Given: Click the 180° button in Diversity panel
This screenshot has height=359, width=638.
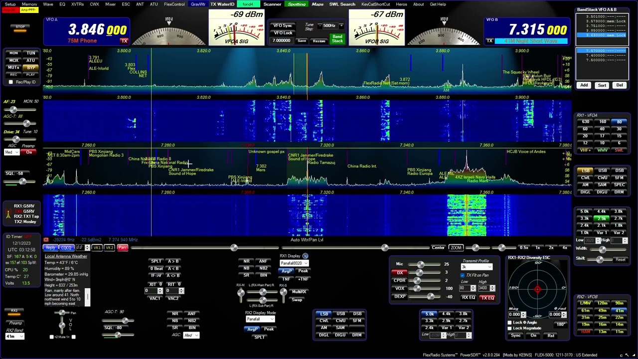Looking at the screenshot, I should point(560,325).
